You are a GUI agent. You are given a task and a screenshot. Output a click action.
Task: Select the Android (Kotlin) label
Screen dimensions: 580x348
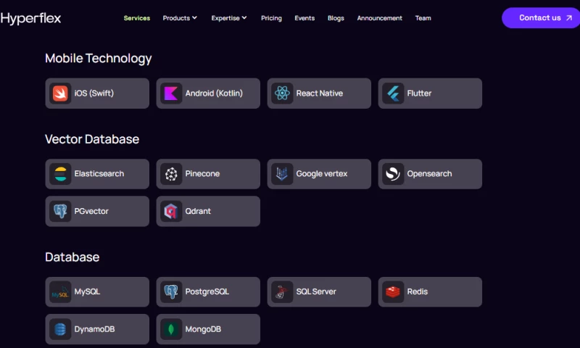tap(214, 94)
